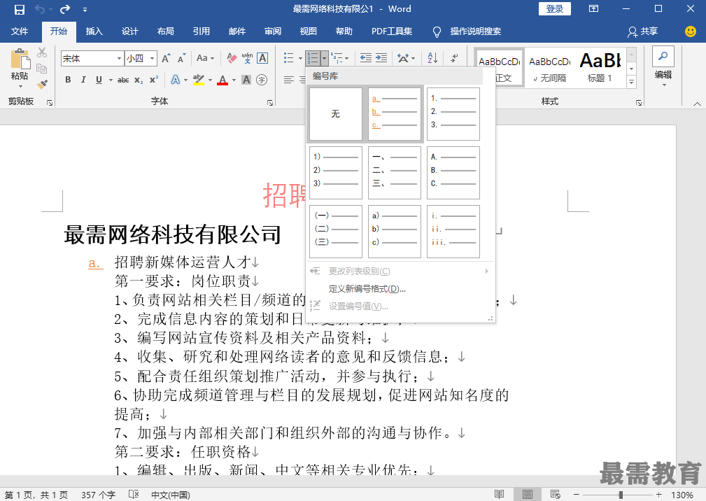Pick the yellow text highlight color
Image resolution: width=706 pixels, height=501 pixels.
pos(199,80)
